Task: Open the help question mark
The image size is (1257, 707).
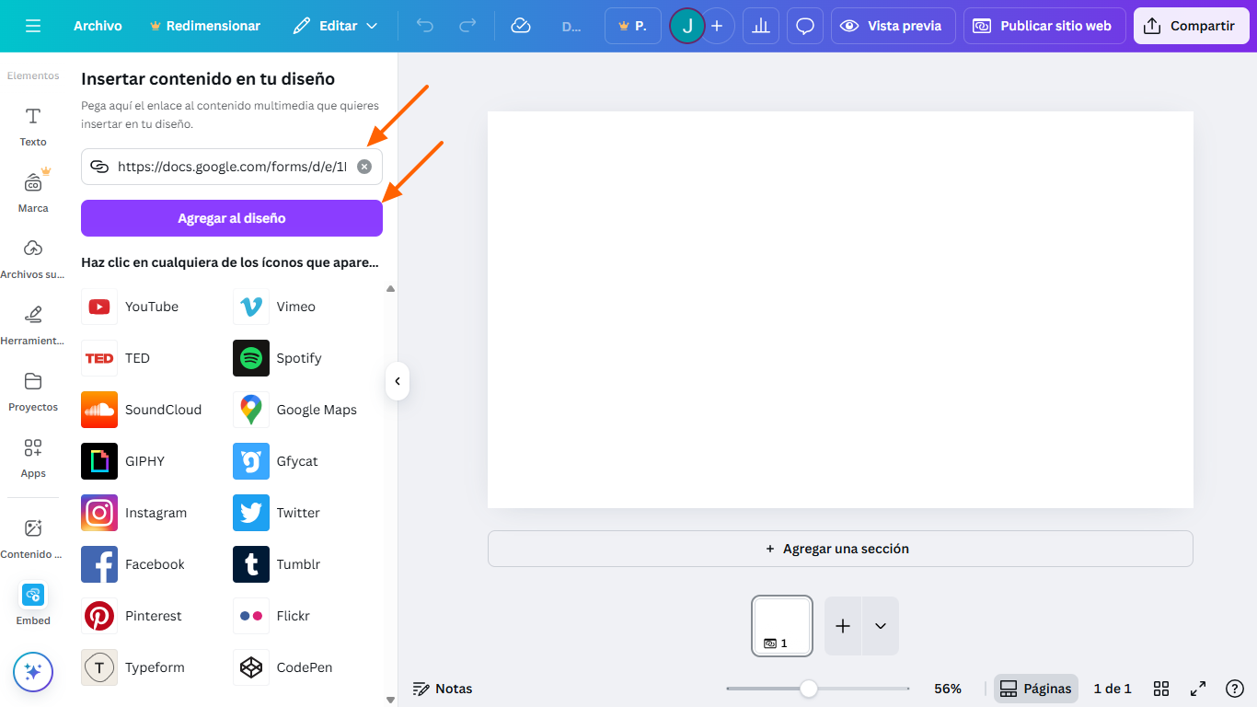Action: (x=1235, y=689)
